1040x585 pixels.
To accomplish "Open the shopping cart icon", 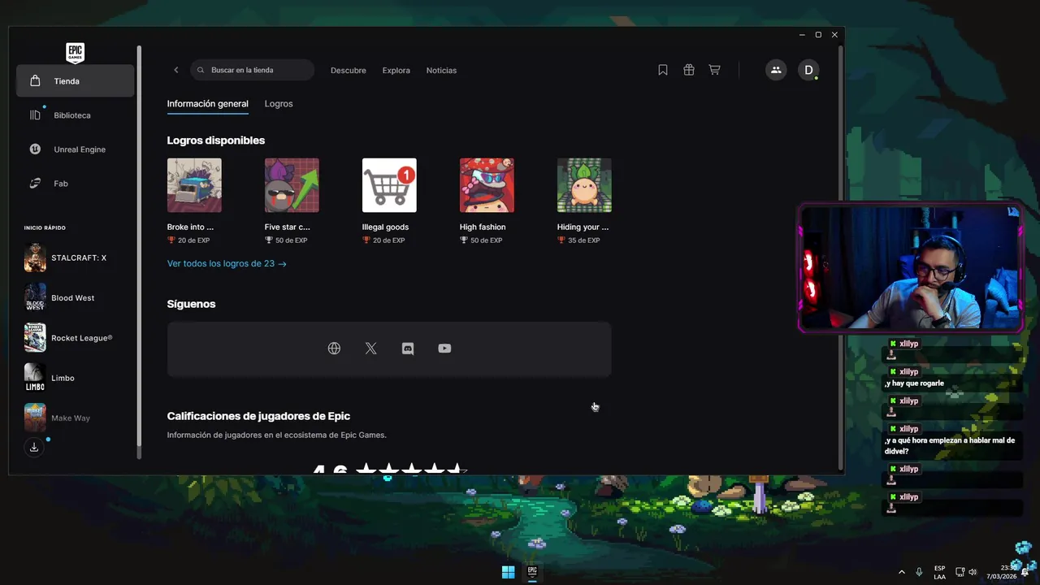I will point(714,70).
